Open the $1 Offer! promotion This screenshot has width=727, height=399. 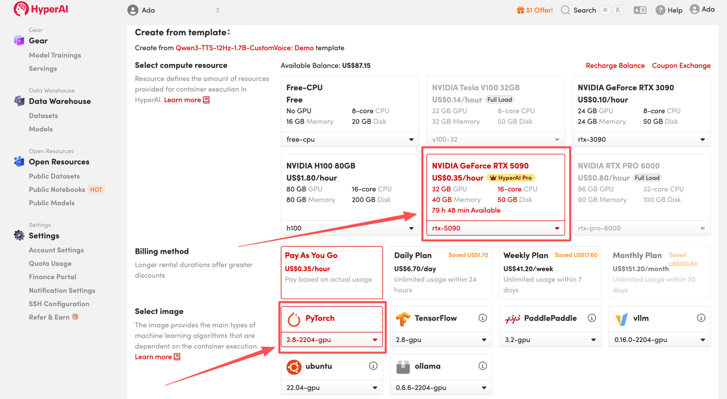534,10
